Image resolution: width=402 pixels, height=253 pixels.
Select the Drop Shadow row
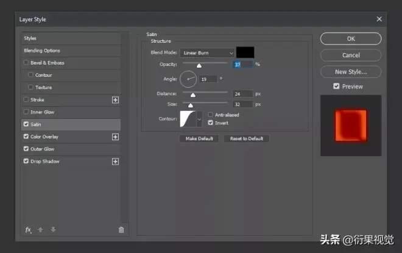(x=71, y=162)
